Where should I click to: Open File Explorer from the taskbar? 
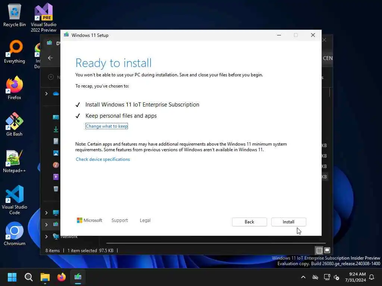coord(45,277)
